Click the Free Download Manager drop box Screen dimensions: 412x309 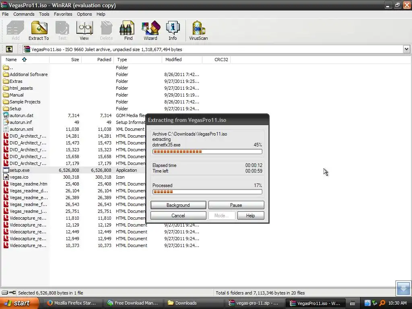tap(403, 288)
